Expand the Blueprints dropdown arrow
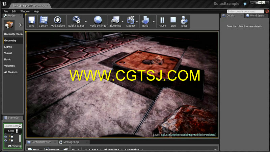Screen dimensions: 270x152 click(x=123, y=22)
